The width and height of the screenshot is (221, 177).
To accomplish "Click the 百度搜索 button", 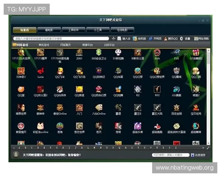I will pyautogui.click(x=198, y=155).
